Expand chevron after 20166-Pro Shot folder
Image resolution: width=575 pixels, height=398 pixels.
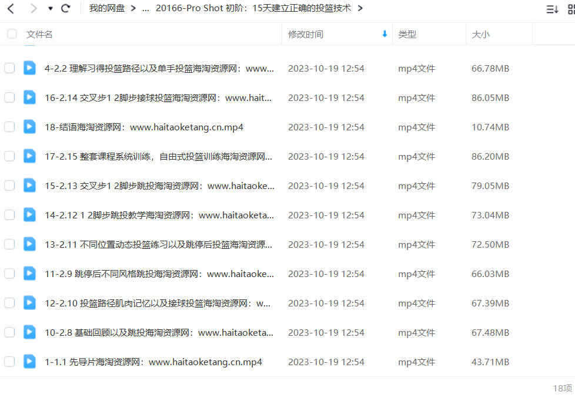(x=360, y=8)
